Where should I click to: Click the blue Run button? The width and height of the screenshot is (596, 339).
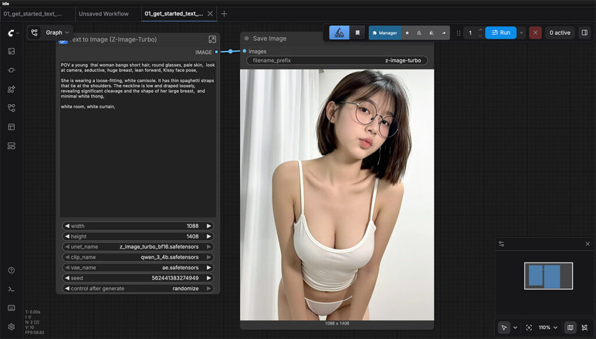[501, 33]
